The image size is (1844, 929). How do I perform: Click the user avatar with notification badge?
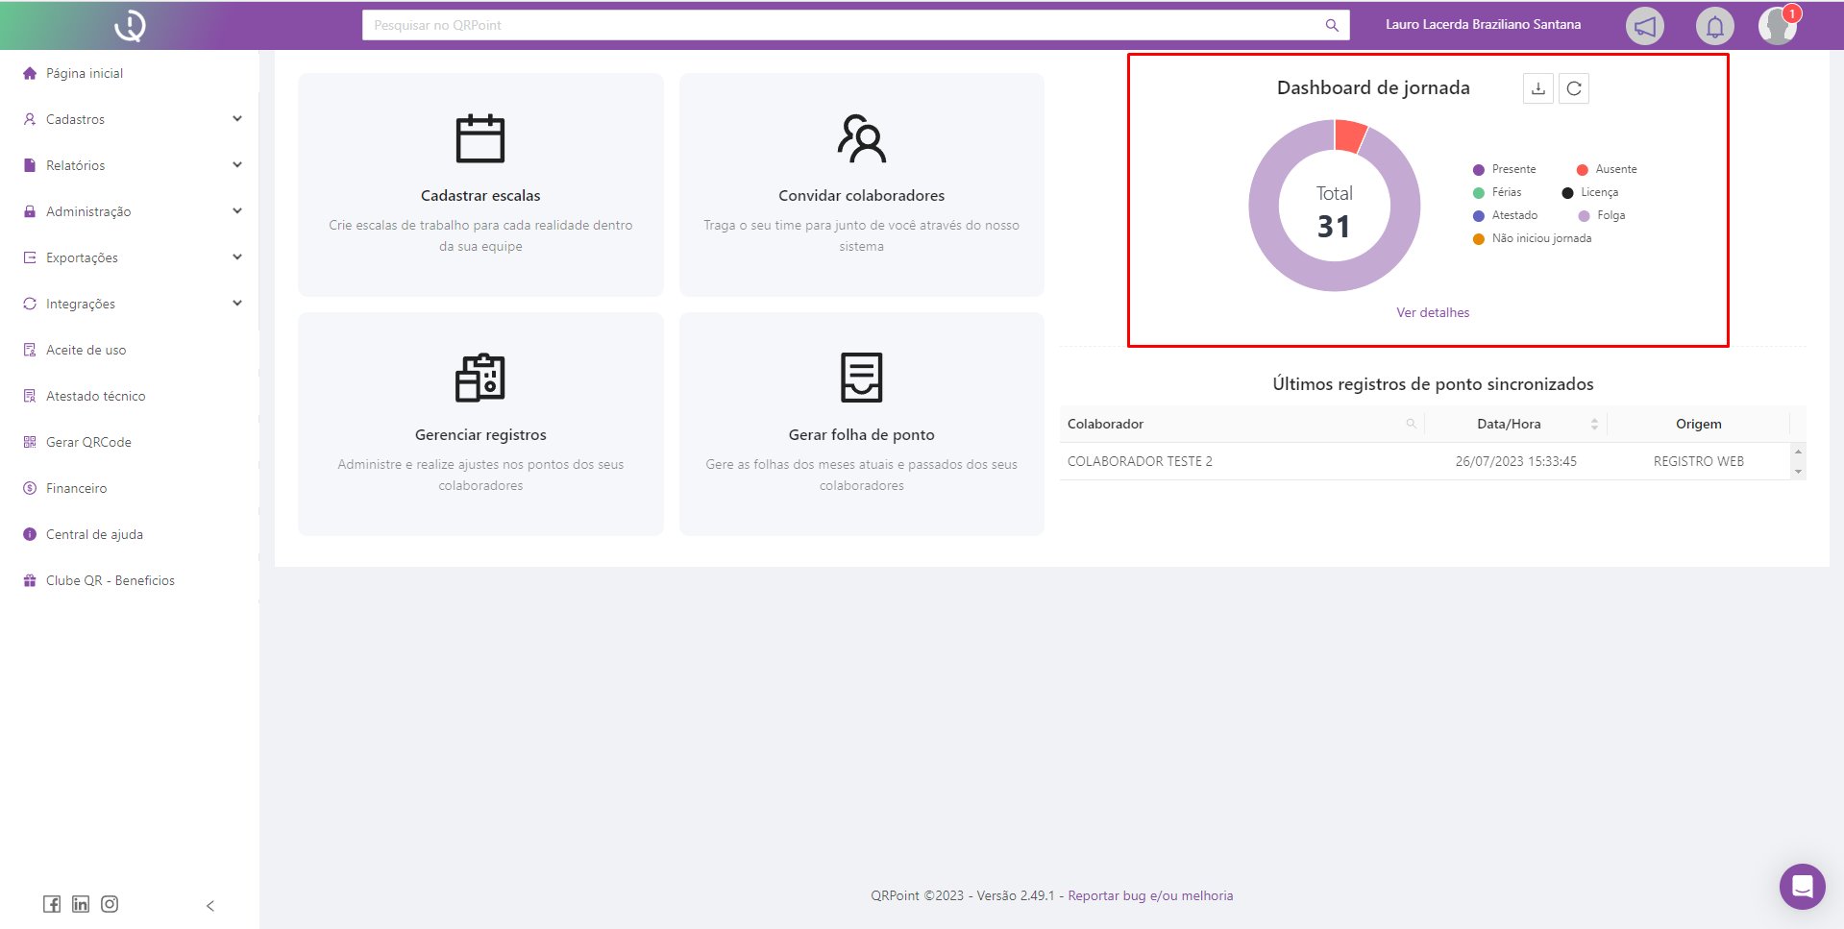[1777, 26]
